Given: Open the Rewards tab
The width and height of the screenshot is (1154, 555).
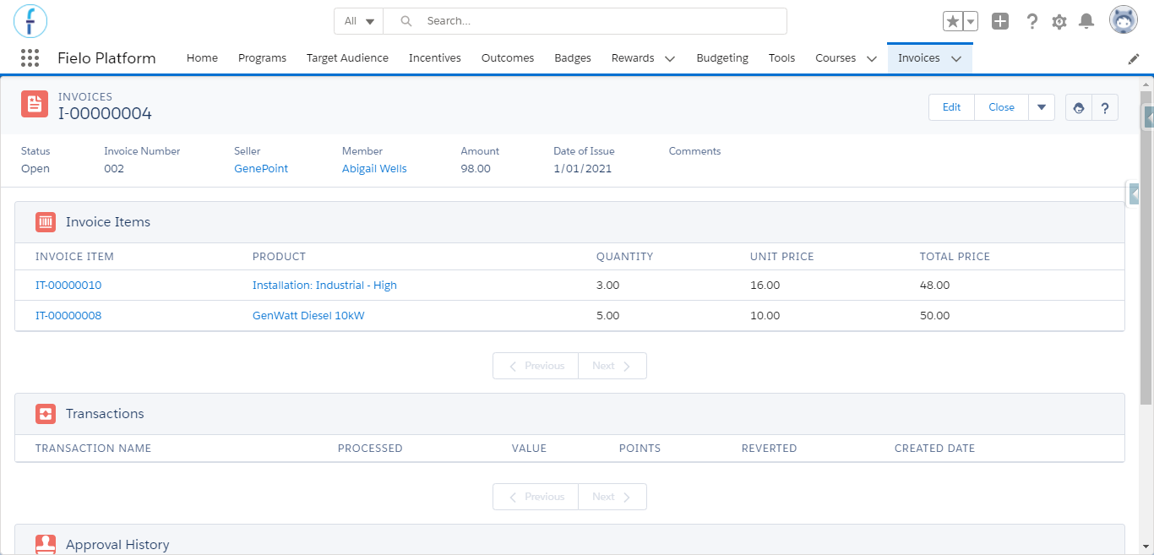Looking at the screenshot, I should 633,58.
